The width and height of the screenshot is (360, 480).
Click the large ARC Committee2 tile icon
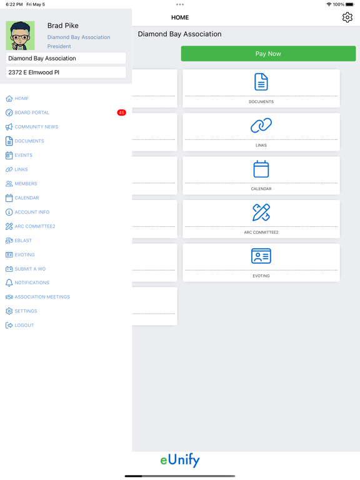click(261, 212)
